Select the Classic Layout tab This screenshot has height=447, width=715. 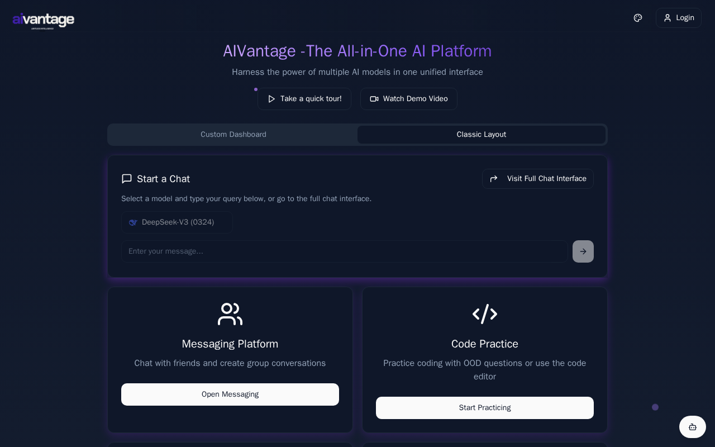[482, 135]
